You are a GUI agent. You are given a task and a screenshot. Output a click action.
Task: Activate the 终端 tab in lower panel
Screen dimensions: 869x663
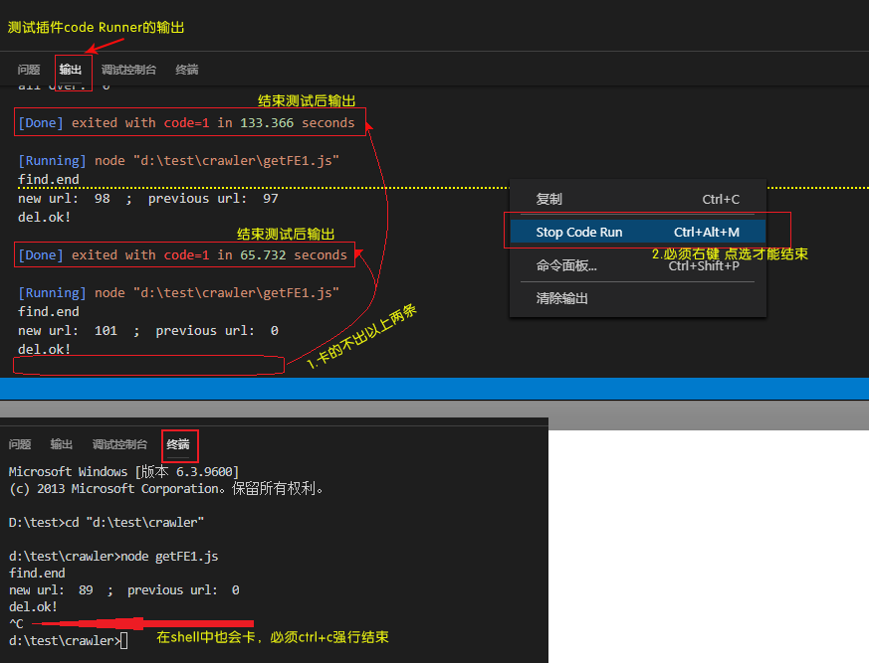[178, 444]
